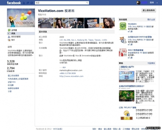Click 工作機會 footer link
Image resolution: width=162 pixels, height=130 pixels.
126,129
